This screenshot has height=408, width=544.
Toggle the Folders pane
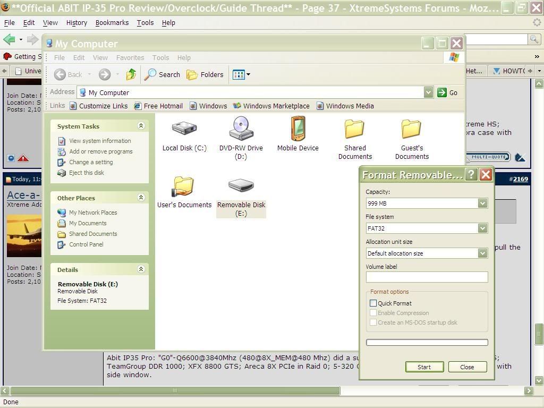205,74
